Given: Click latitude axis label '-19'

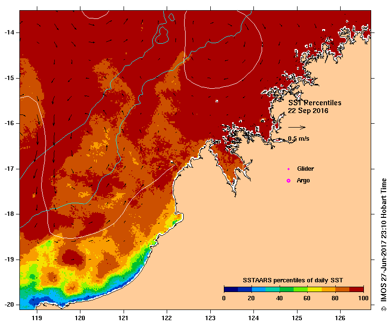Looking at the screenshot, I should (x=9, y=260).
